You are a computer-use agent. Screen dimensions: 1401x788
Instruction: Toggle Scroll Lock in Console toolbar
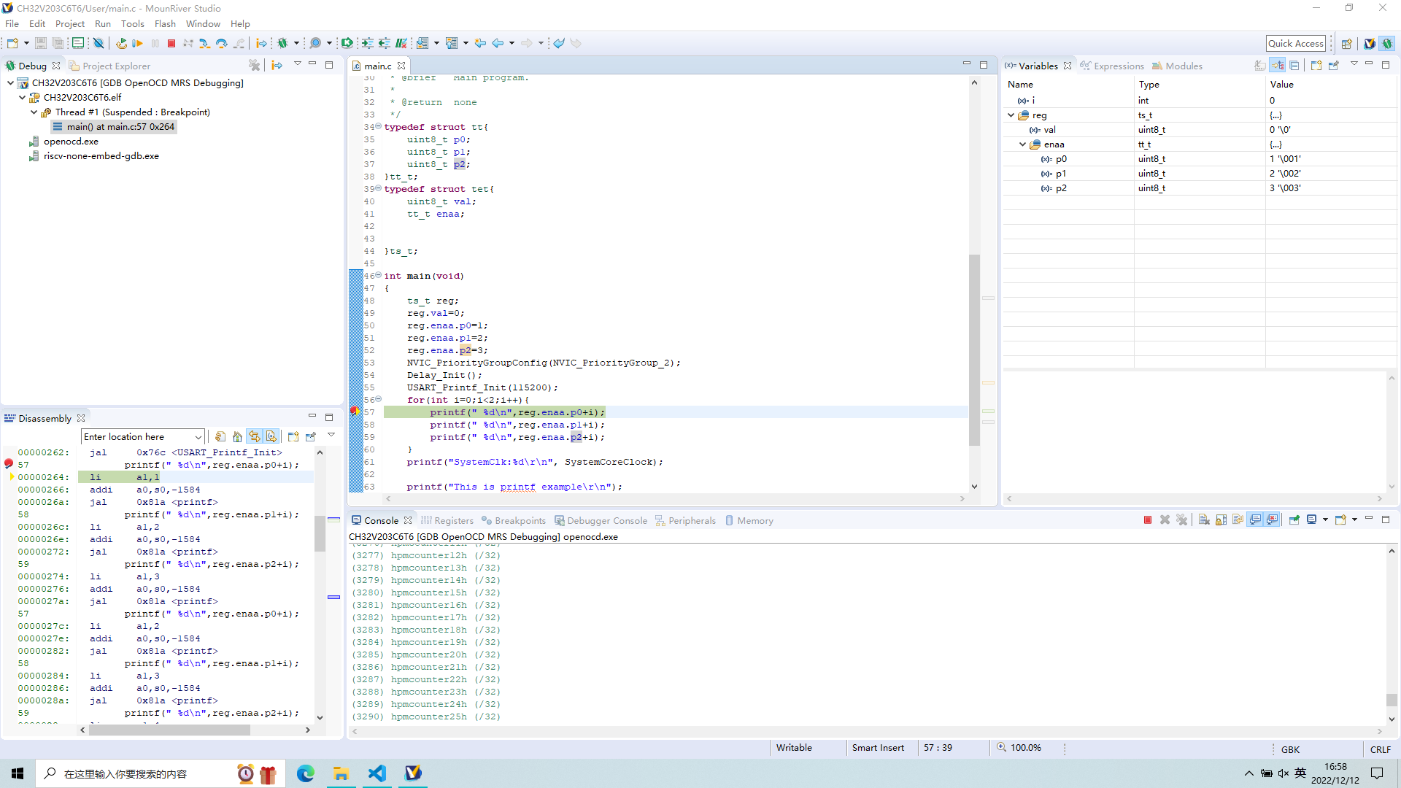[1221, 520]
